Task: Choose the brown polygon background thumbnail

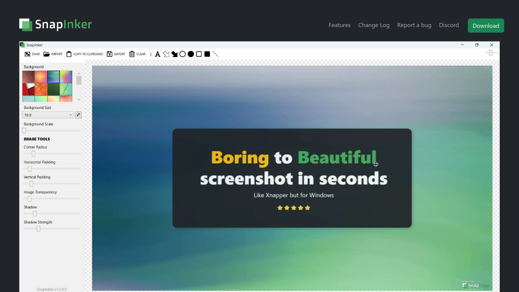Action: pos(29,77)
